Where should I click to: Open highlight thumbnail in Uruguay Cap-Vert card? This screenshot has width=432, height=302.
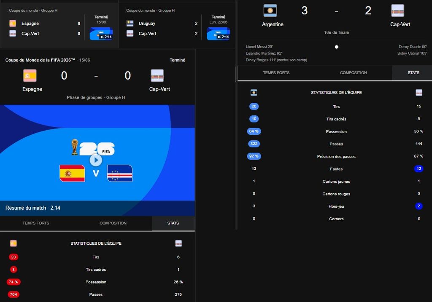(x=218, y=34)
